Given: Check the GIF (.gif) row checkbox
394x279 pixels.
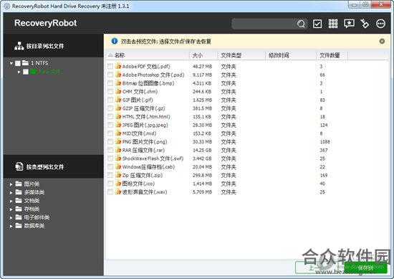Looking at the screenshot, I should click(110, 100).
